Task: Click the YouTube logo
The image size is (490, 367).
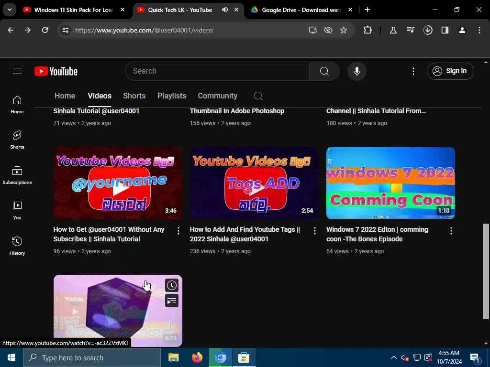Action: click(x=56, y=72)
